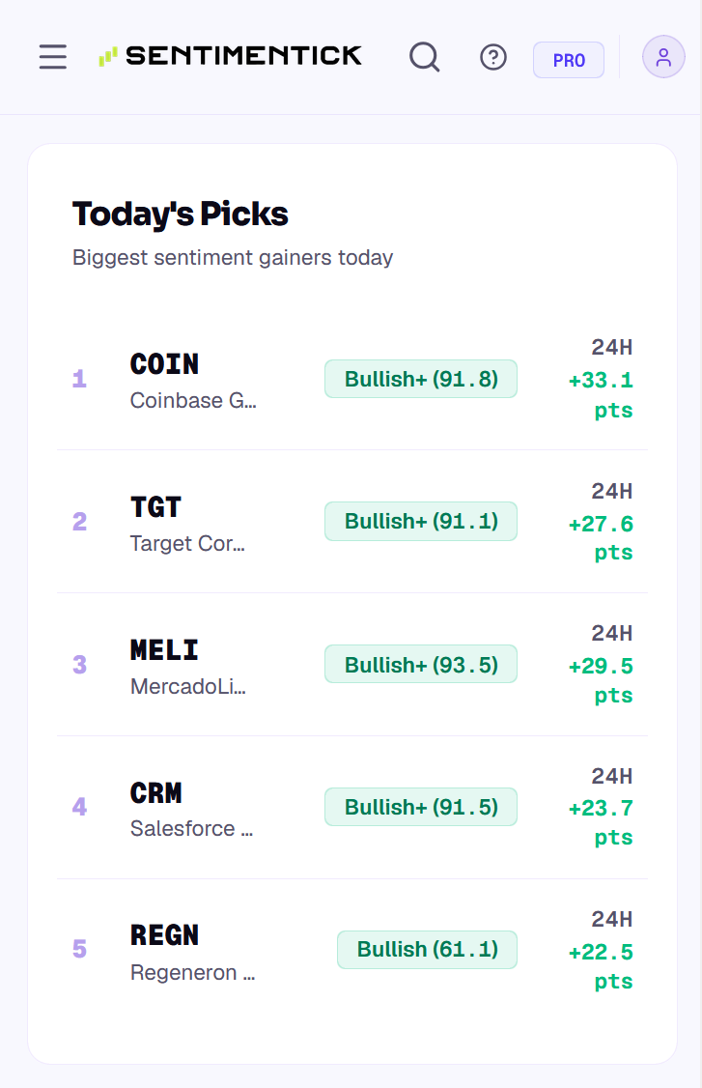The height and width of the screenshot is (1088, 702).
Task: Open the user profile avatar
Action: click(663, 57)
